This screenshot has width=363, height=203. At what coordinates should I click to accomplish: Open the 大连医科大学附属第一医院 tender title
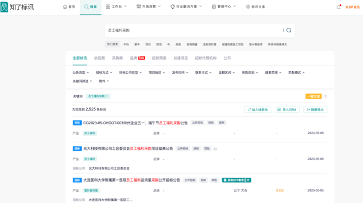tap(132, 180)
